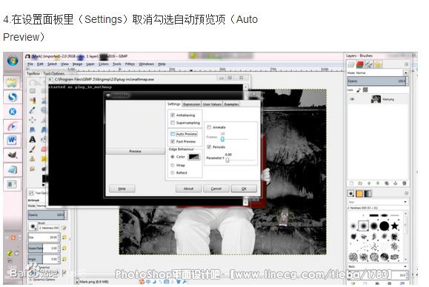The image size is (429, 287).
Task: Switch to the Undo History tab icon
Action: pyautogui.click(x=378, y=64)
